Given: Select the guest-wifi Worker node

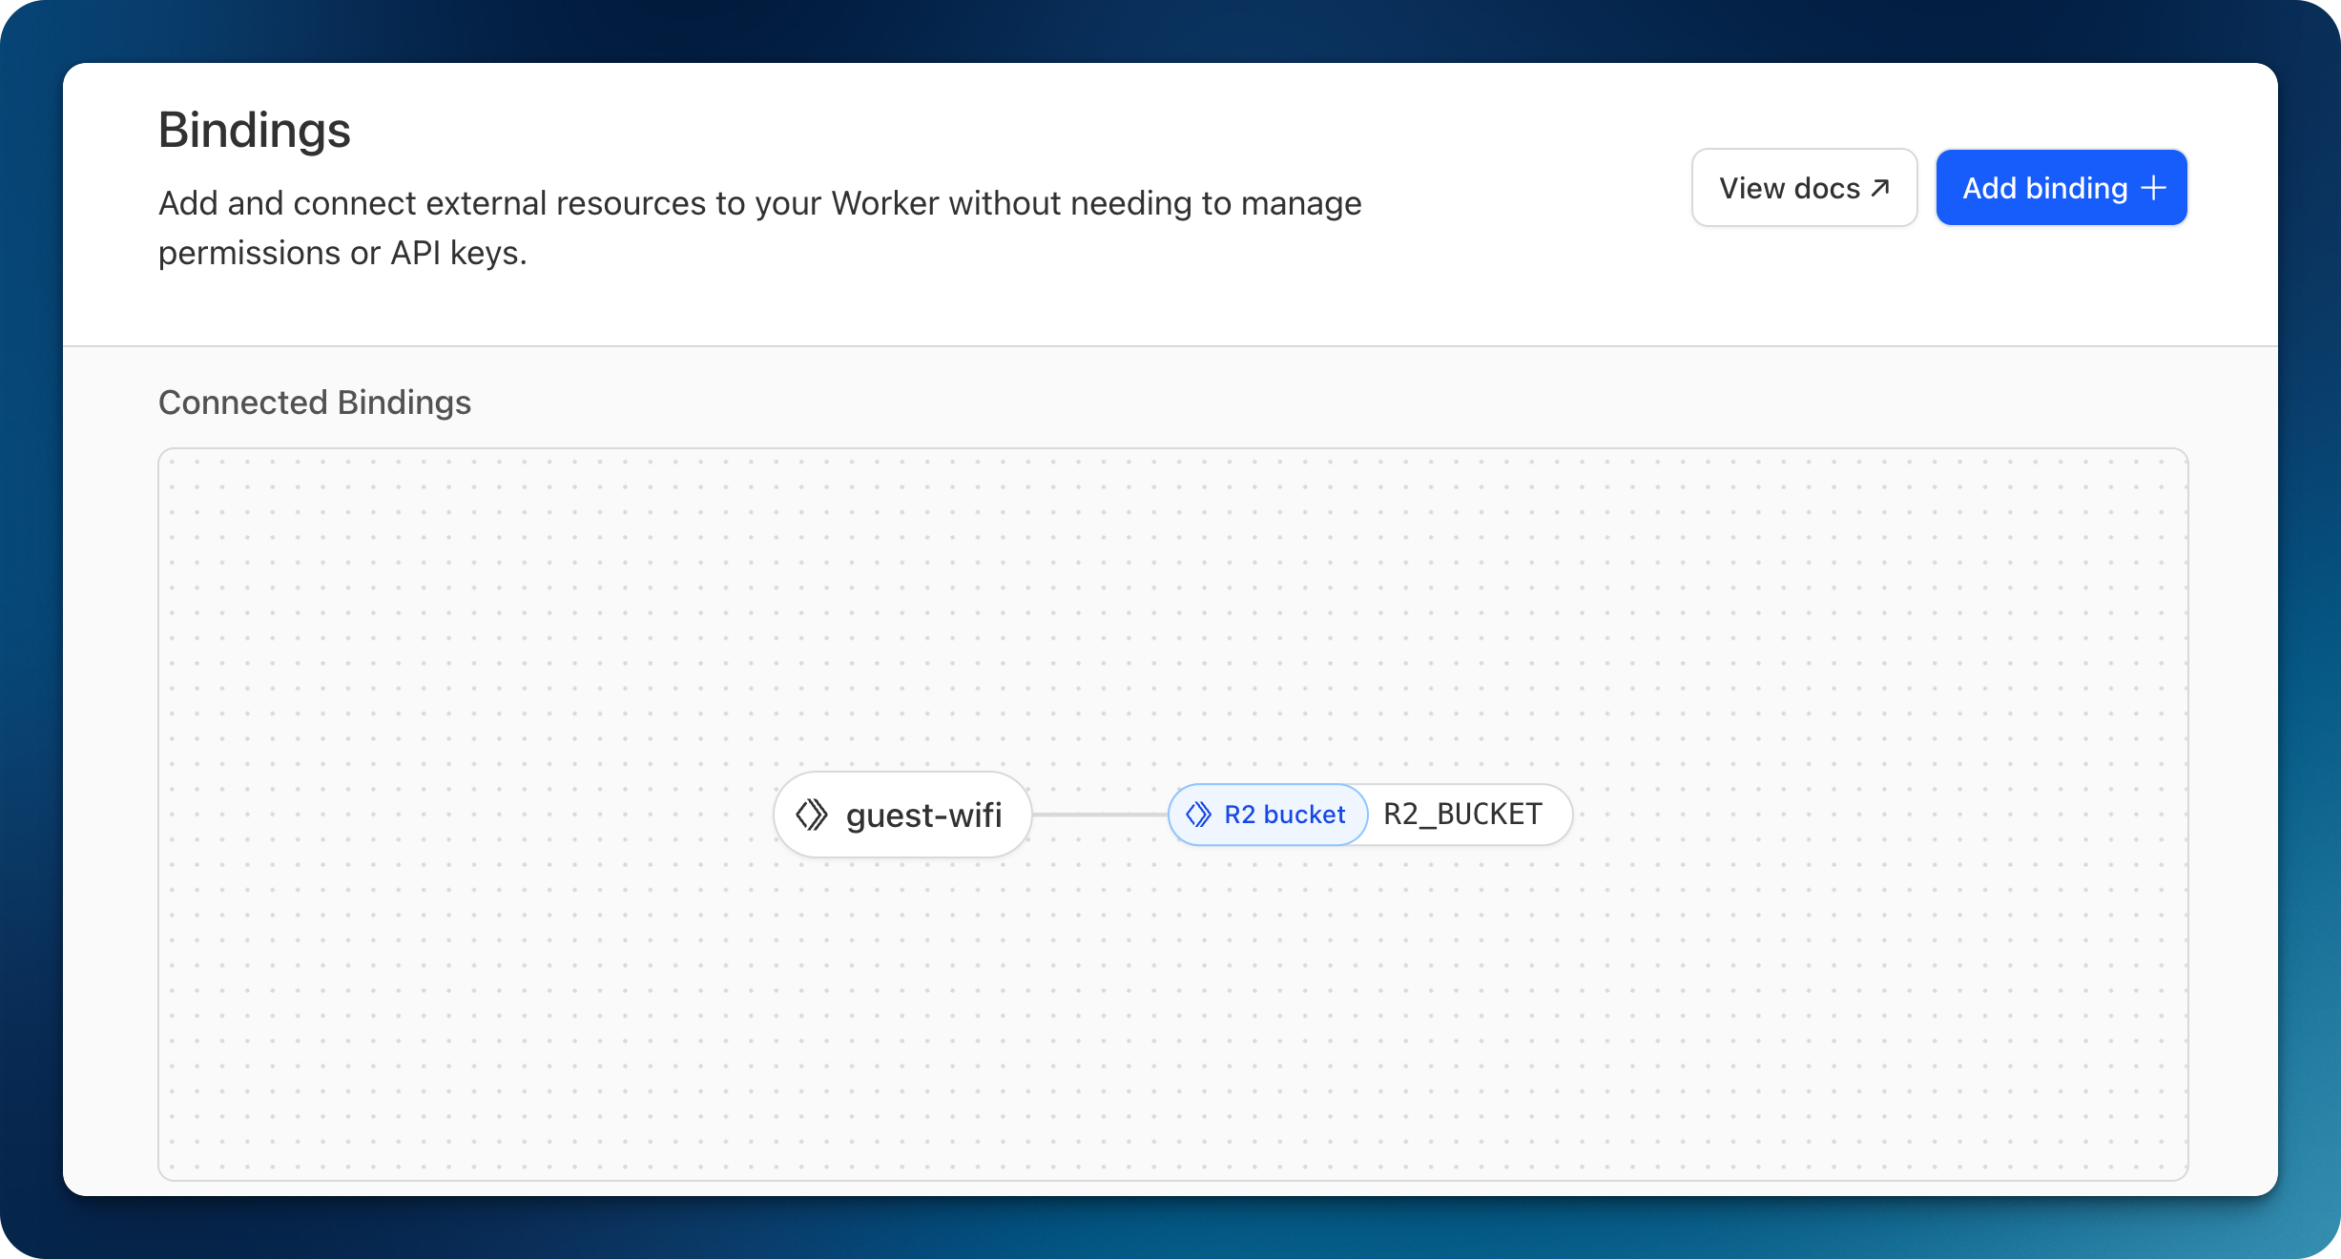Looking at the screenshot, I should click(x=902, y=815).
